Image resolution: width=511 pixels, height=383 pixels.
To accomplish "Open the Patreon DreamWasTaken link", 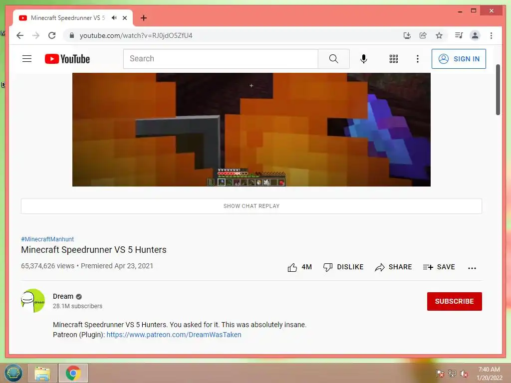I will pos(174,335).
